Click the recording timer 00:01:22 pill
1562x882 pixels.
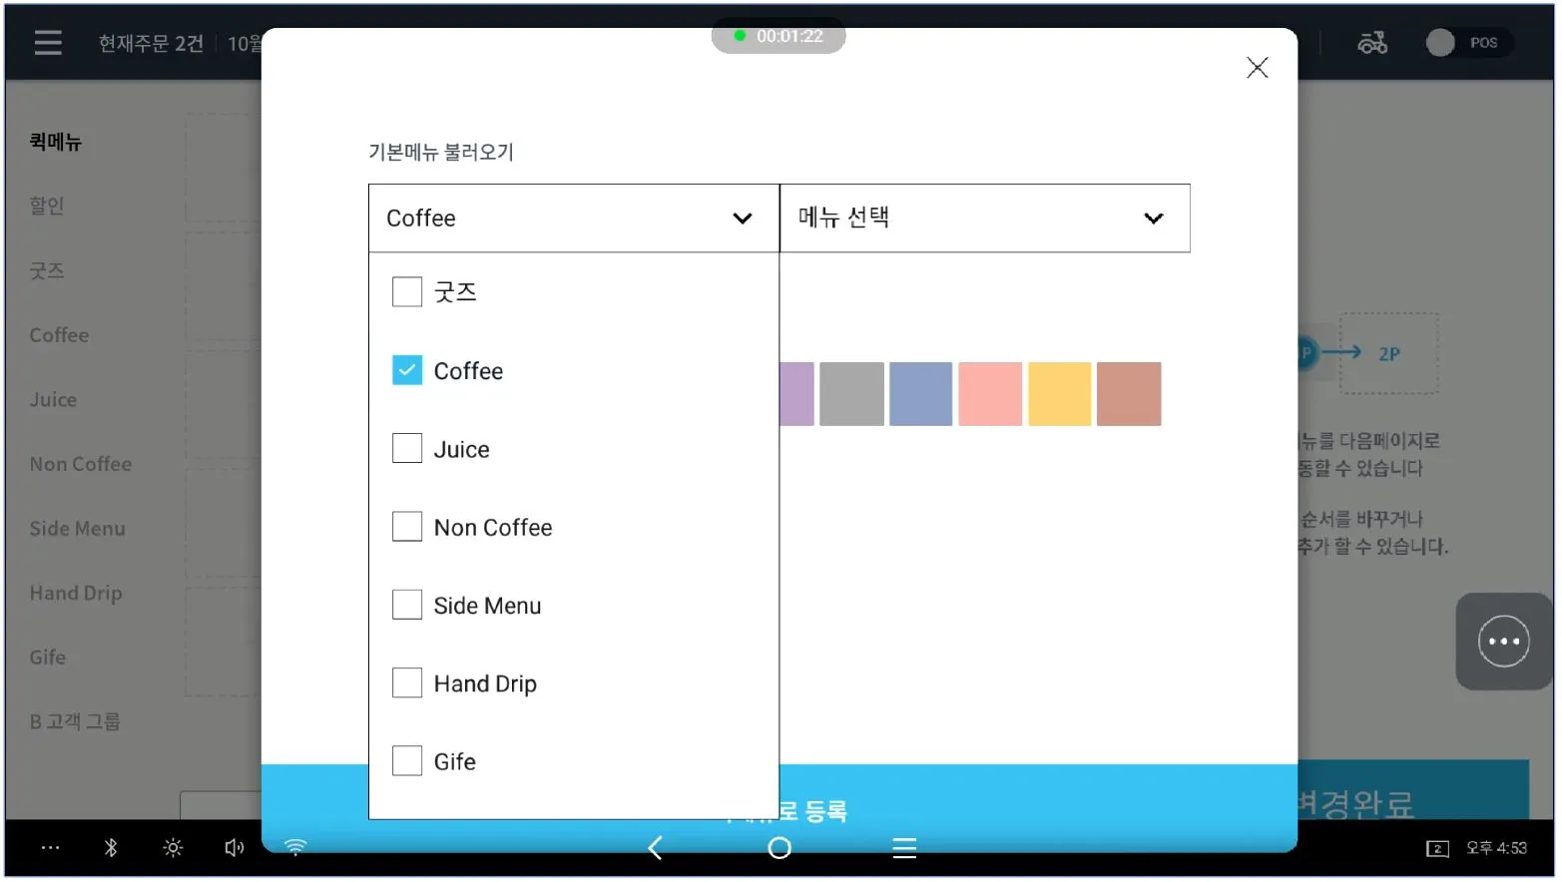779,36
